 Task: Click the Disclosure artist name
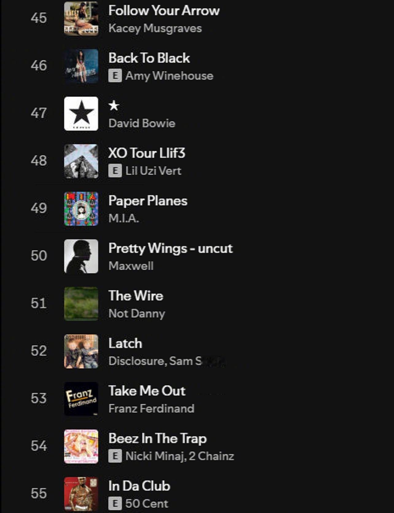(x=137, y=361)
